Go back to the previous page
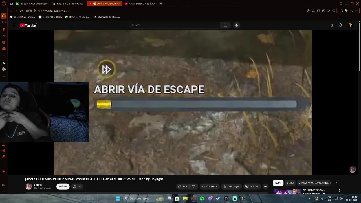This screenshot has width=361, height=203. pos(11,11)
